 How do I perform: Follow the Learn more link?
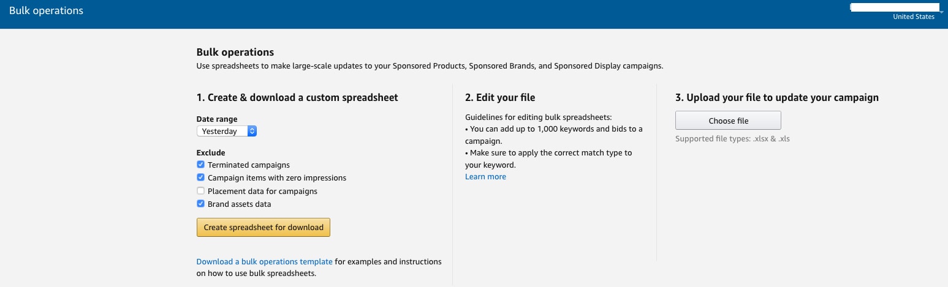[x=485, y=176]
